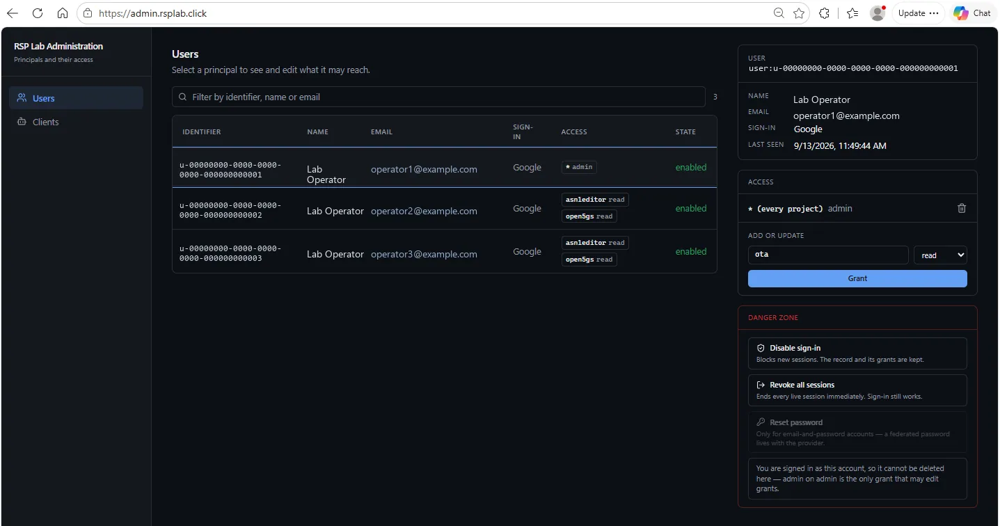Add this page to favorites with the star

(799, 13)
